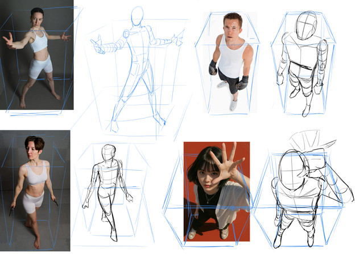Choose photo of short-haired woman walking forward
This screenshot has width=364, height=258.
(35, 191)
